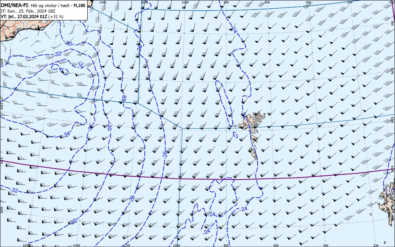Click the '-26' isotherm label just north of the purple line
Viewport: 395px width, 247px height.
point(165,153)
